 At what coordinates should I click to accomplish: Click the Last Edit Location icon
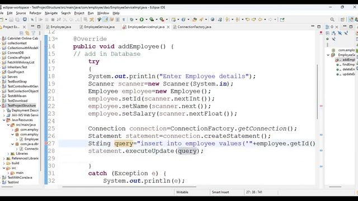(247, 20)
